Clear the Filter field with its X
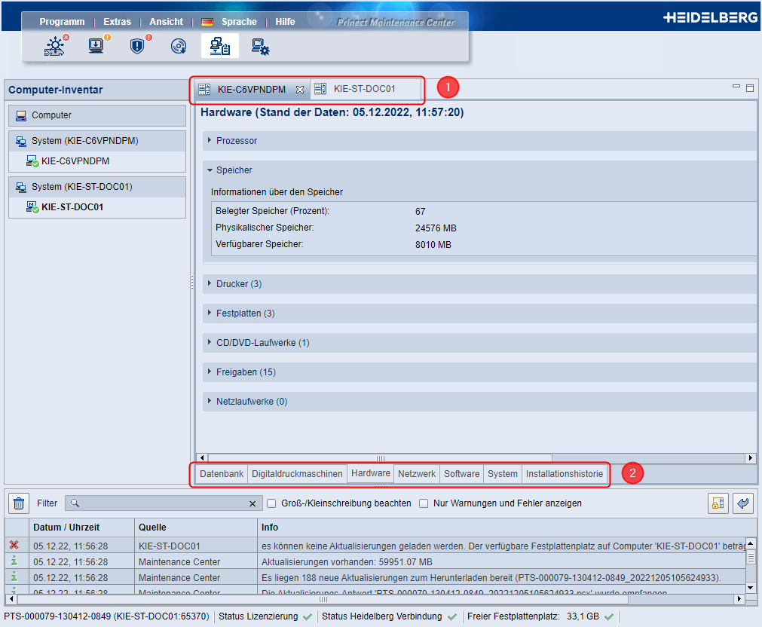The width and height of the screenshot is (762, 627). pyautogui.click(x=252, y=503)
